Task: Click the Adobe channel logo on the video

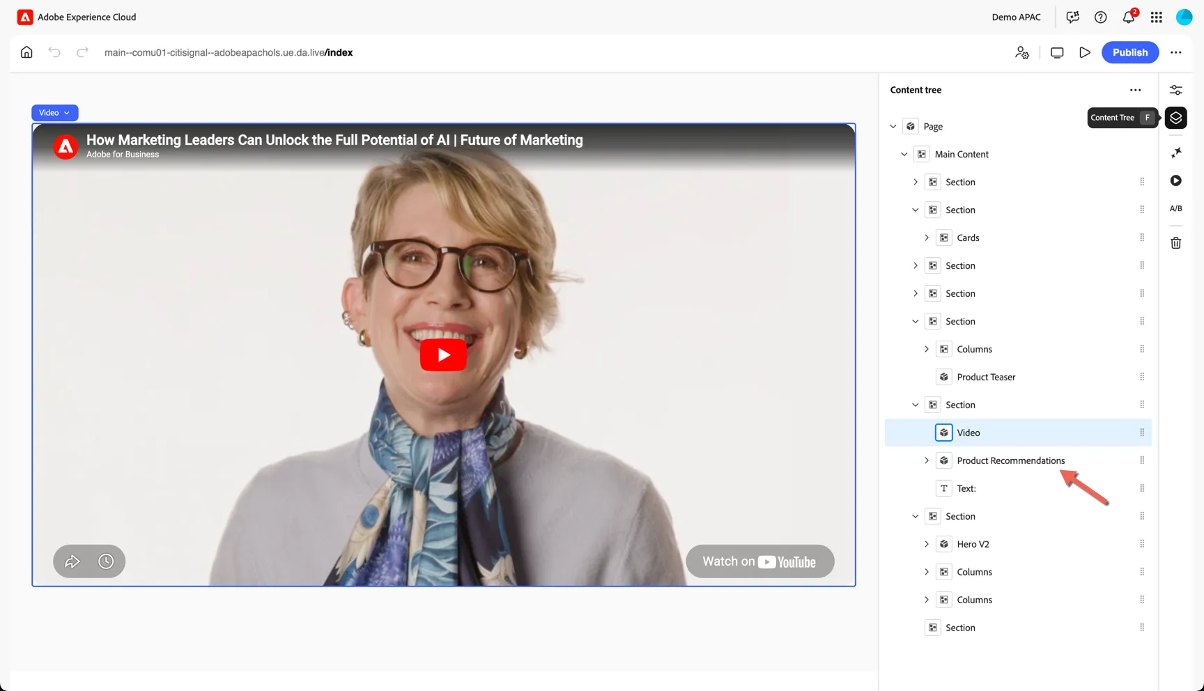Action: point(65,146)
